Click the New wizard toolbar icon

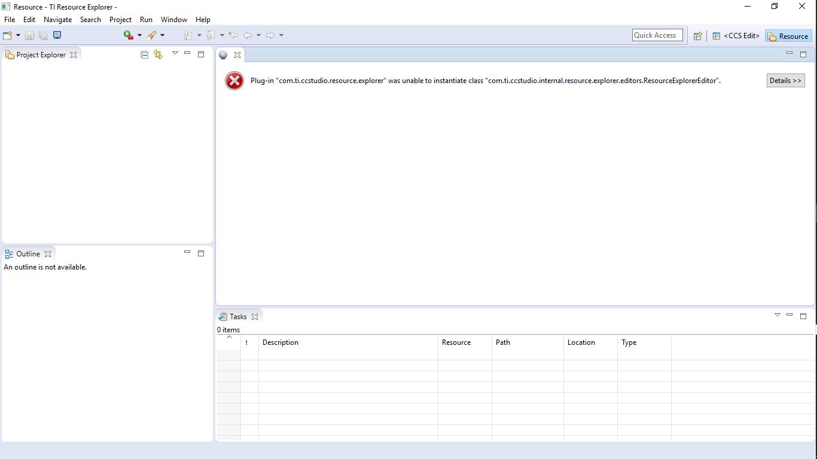7,35
